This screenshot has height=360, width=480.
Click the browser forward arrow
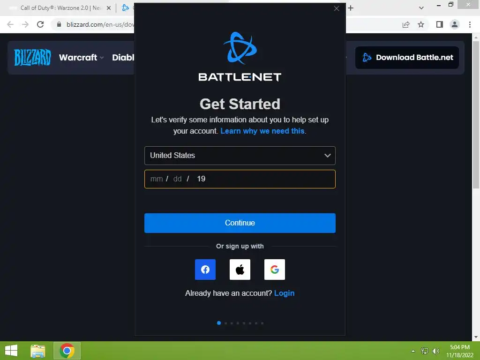25,24
